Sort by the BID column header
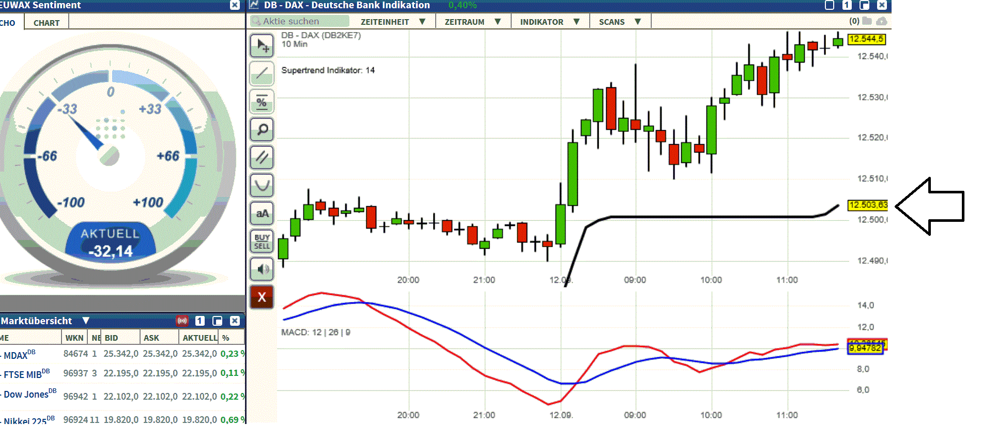Image resolution: width=997 pixels, height=439 pixels. click(120, 338)
